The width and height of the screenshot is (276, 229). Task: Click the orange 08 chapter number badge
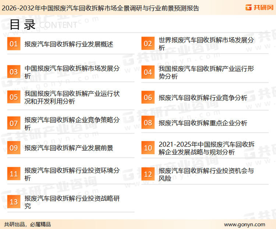point(148,123)
